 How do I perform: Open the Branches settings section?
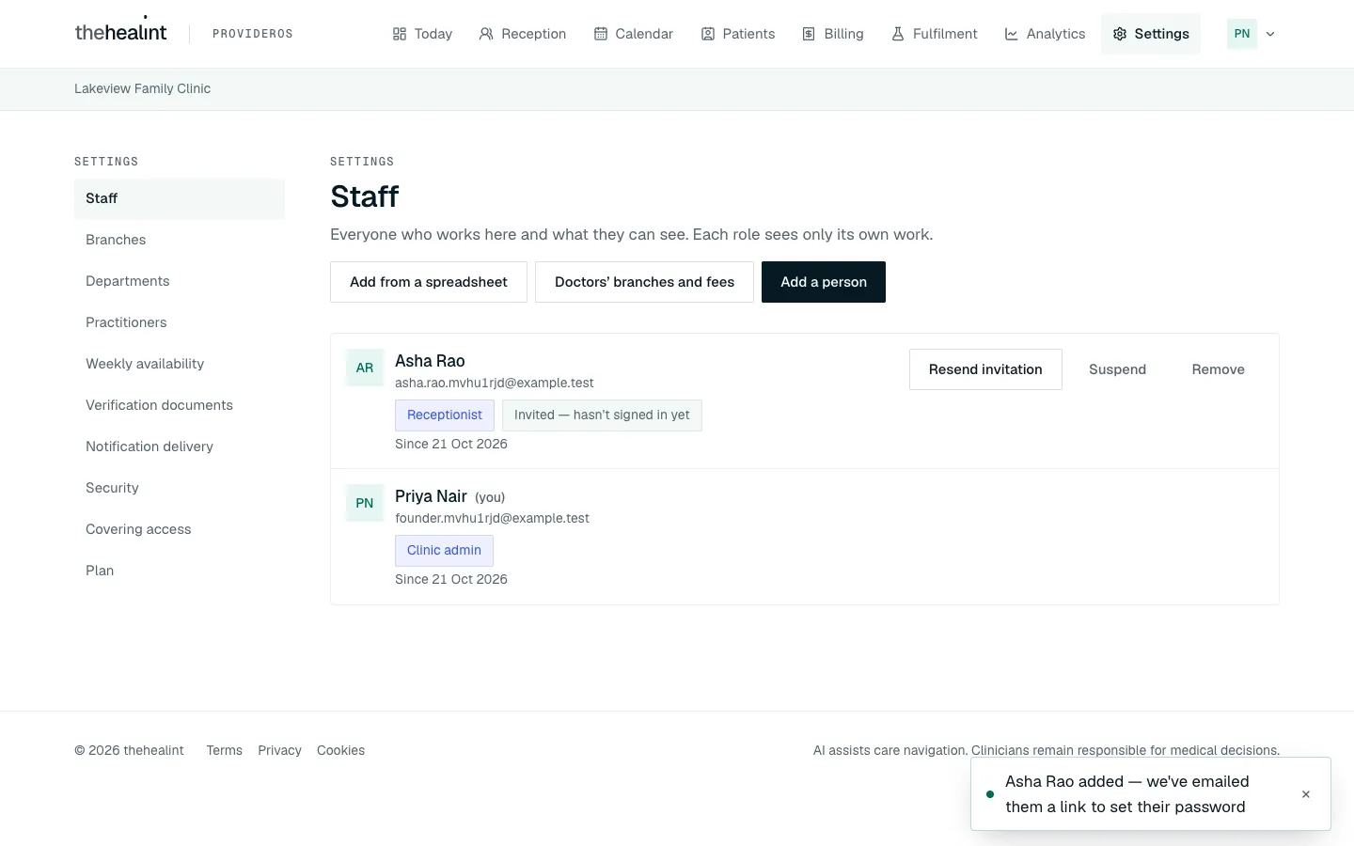coord(180,240)
